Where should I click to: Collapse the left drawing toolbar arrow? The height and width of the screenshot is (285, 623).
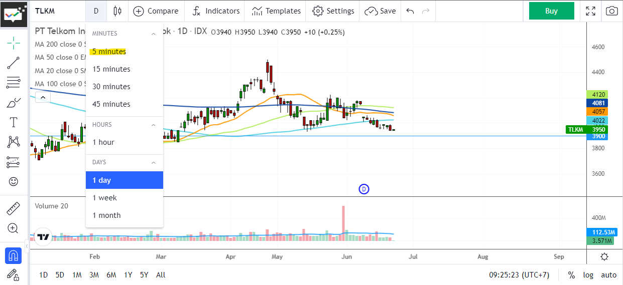[x=26, y=247]
